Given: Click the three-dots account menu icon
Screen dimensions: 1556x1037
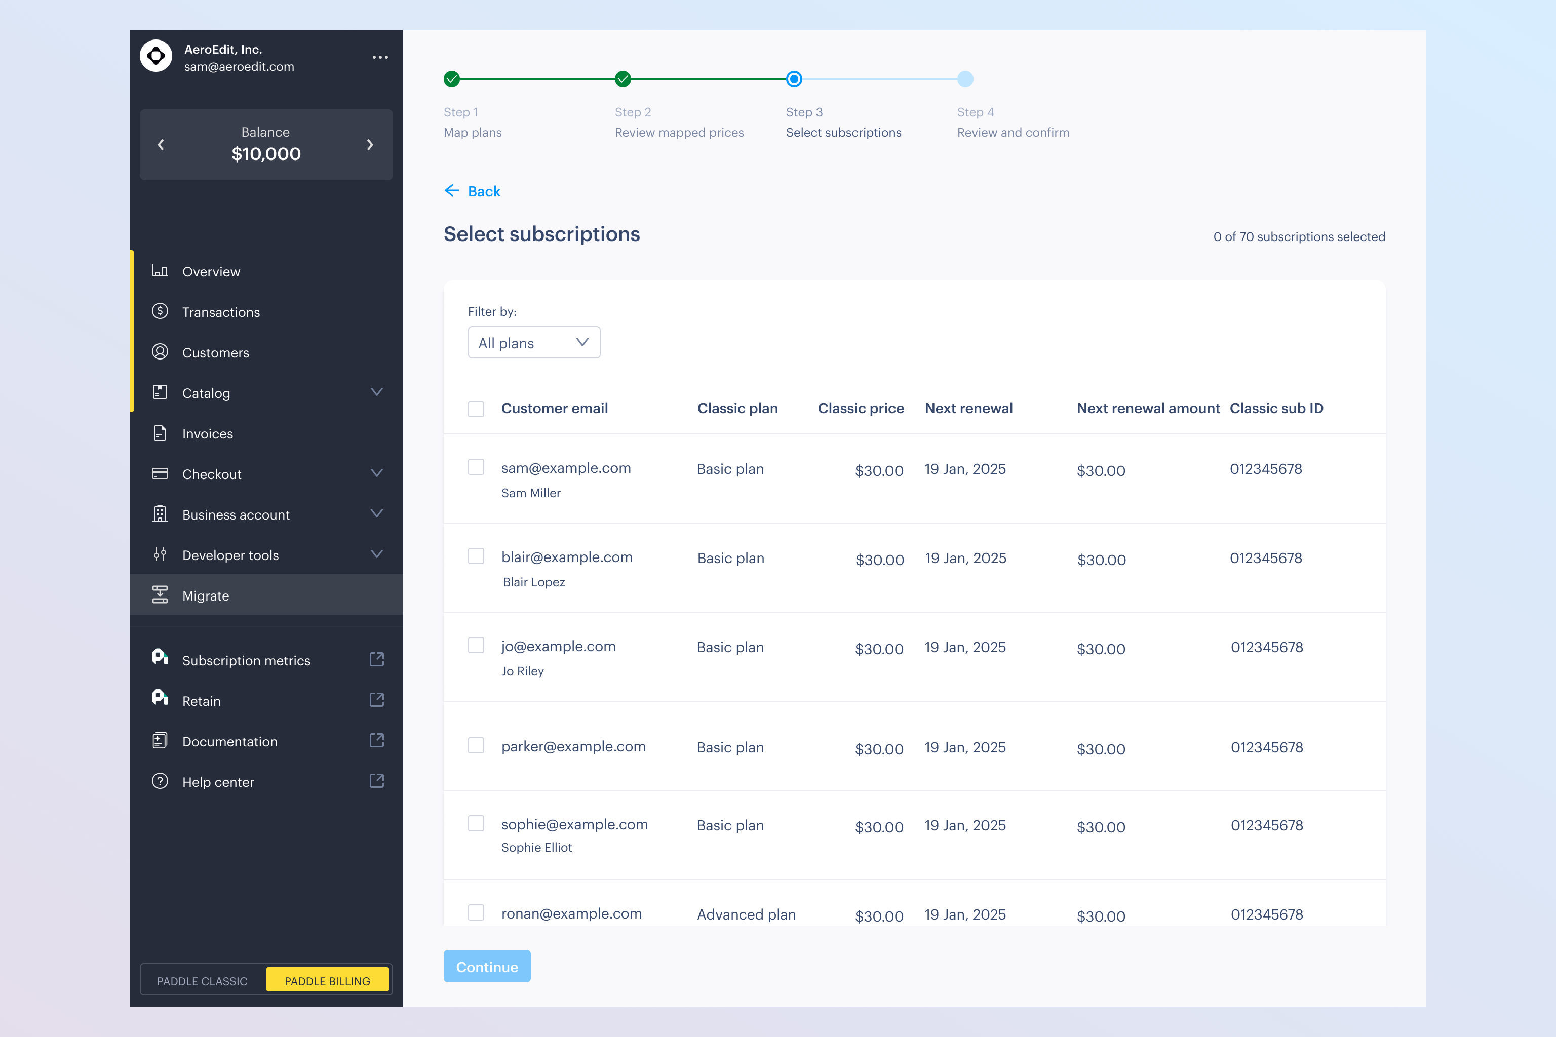Looking at the screenshot, I should pos(380,58).
